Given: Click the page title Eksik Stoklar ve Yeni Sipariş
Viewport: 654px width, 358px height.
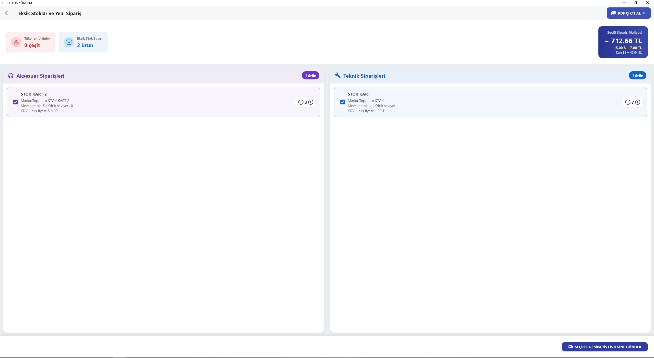Looking at the screenshot, I should 50,13.
